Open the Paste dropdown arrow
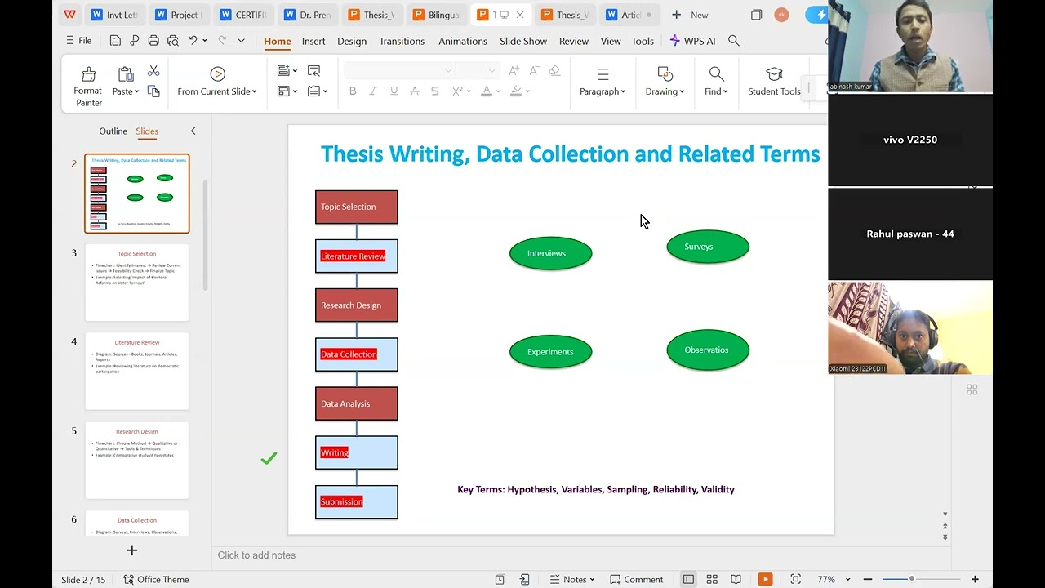1045x588 pixels. coord(136,92)
